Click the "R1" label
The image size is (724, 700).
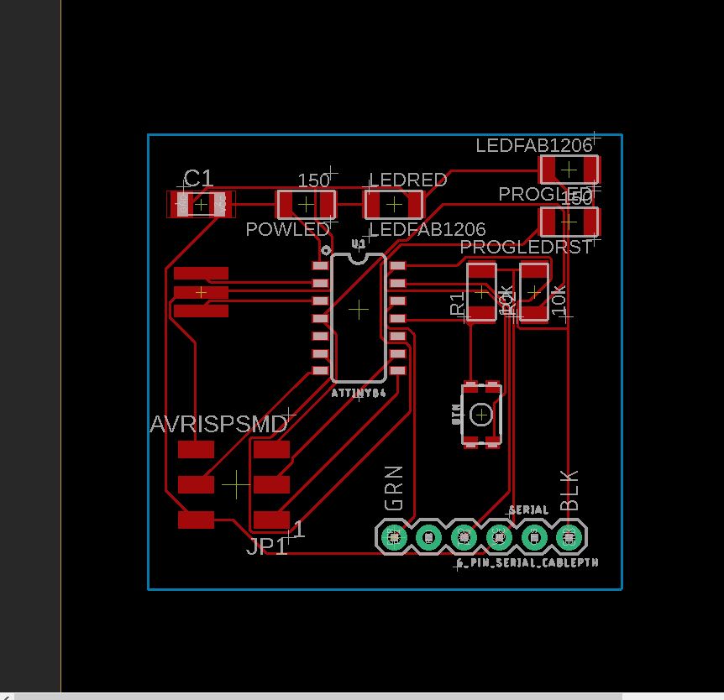pos(457,303)
